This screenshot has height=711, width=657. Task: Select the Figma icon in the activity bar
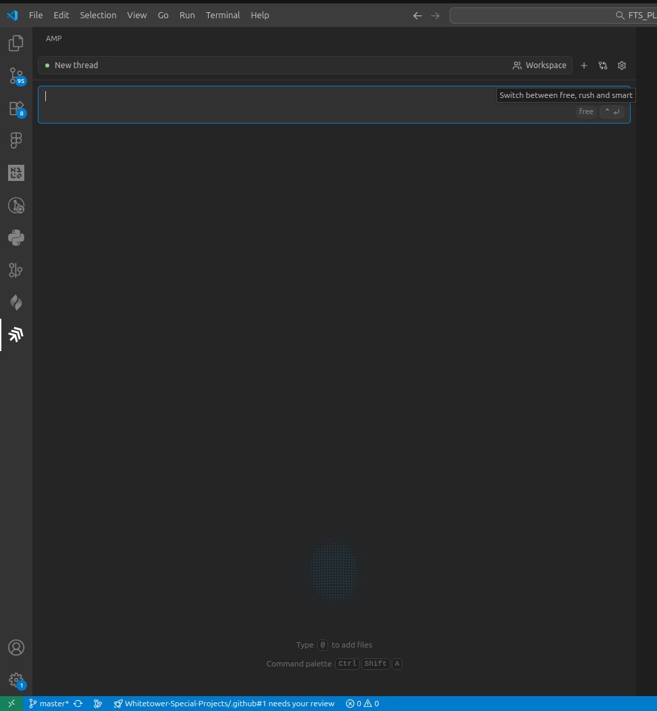[x=16, y=140]
